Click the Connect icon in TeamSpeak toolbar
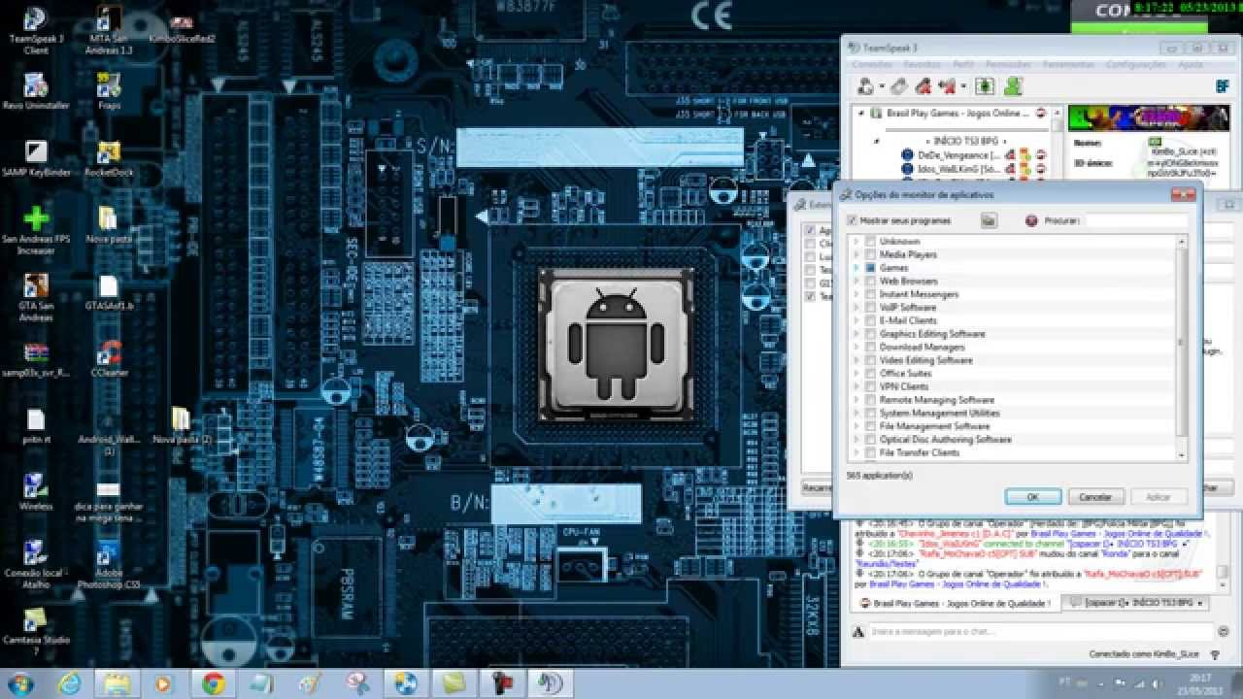 click(x=864, y=86)
